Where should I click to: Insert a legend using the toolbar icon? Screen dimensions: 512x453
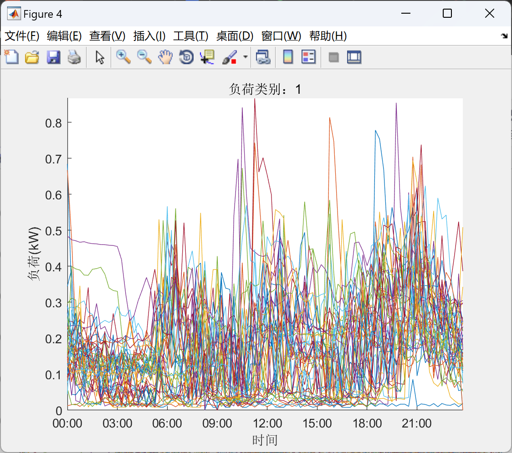(308, 57)
